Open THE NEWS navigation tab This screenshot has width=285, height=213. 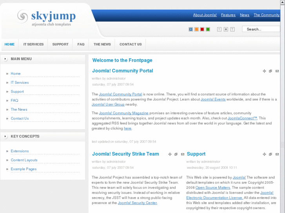point(102,44)
